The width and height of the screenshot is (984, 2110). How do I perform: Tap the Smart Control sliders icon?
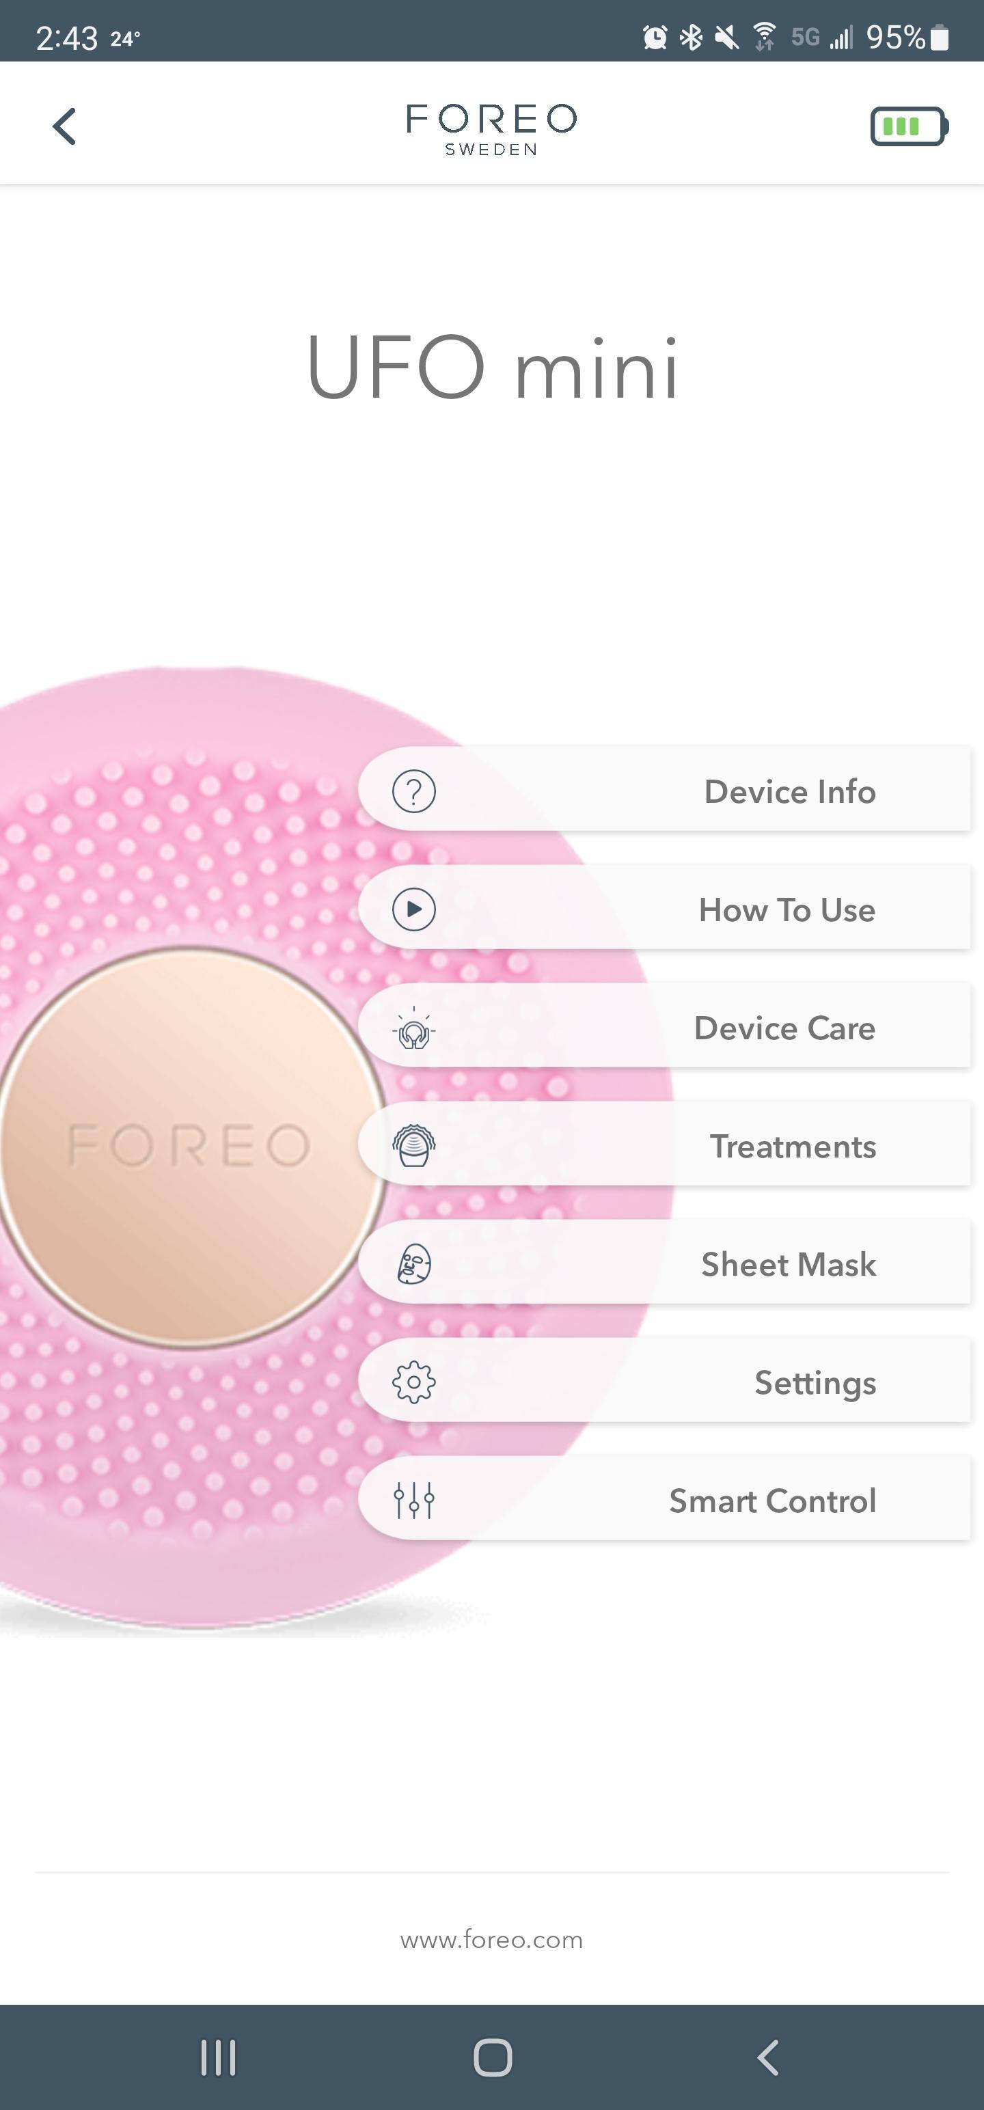(x=413, y=1501)
